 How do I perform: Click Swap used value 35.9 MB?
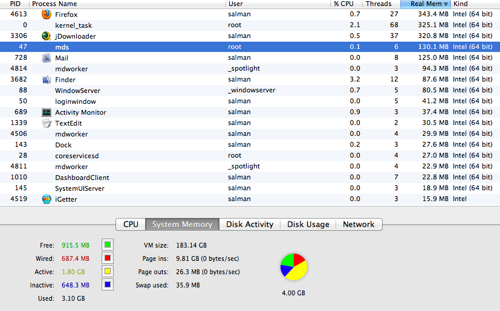coord(188,285)
